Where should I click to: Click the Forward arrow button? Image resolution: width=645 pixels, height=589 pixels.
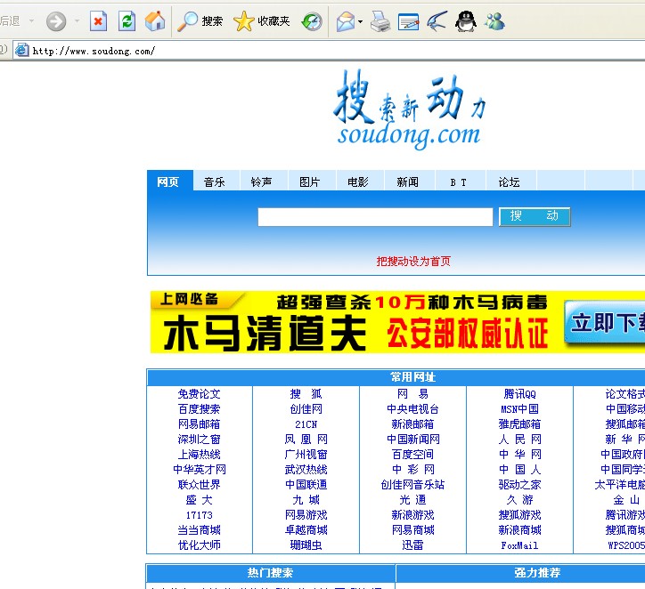coord(56,21)
